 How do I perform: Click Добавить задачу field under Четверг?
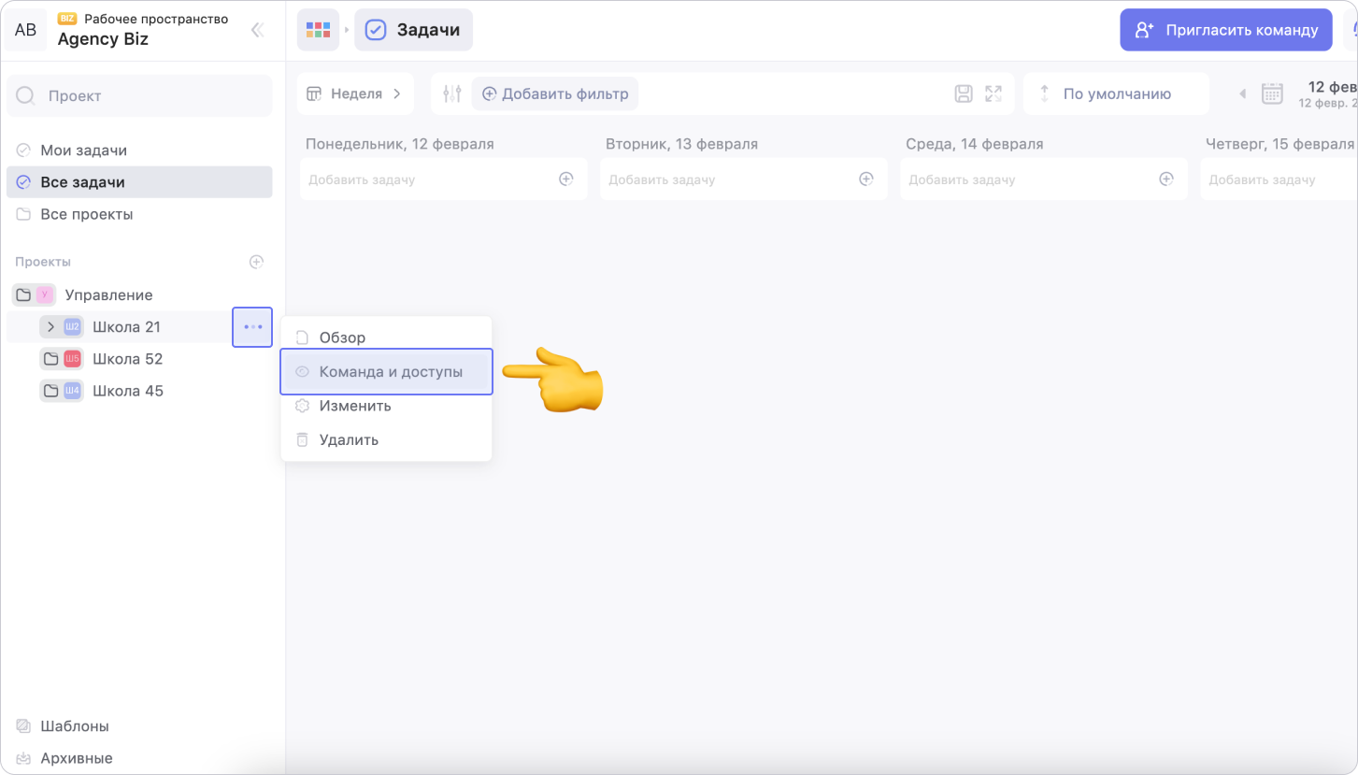pos(1279,179)
